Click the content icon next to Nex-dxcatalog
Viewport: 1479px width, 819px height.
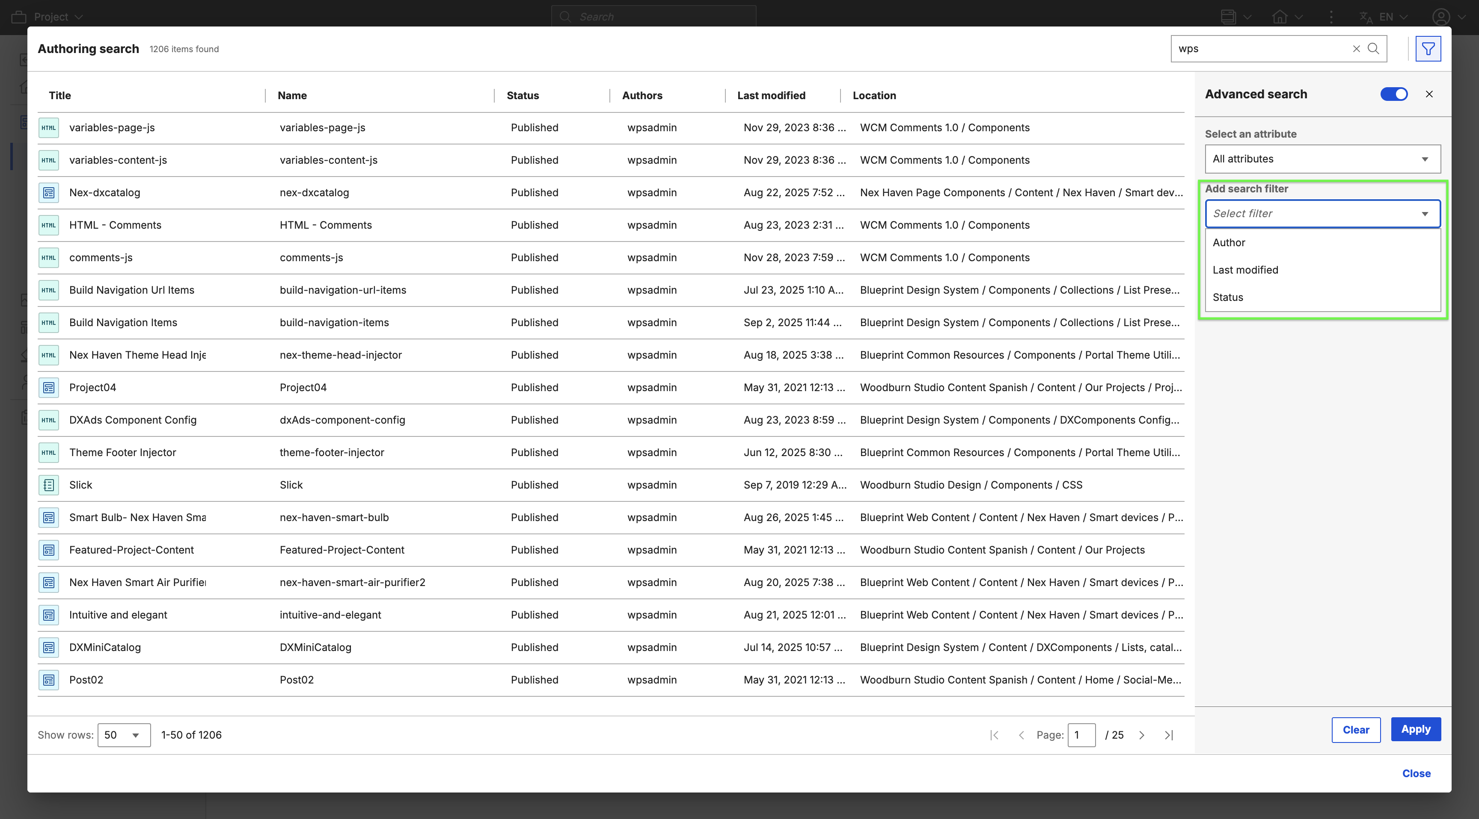click(x=49, y=193)
